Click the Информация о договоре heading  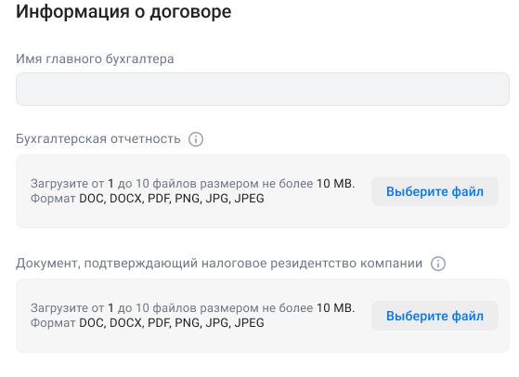pyautogui.click(x=123, y=11)
